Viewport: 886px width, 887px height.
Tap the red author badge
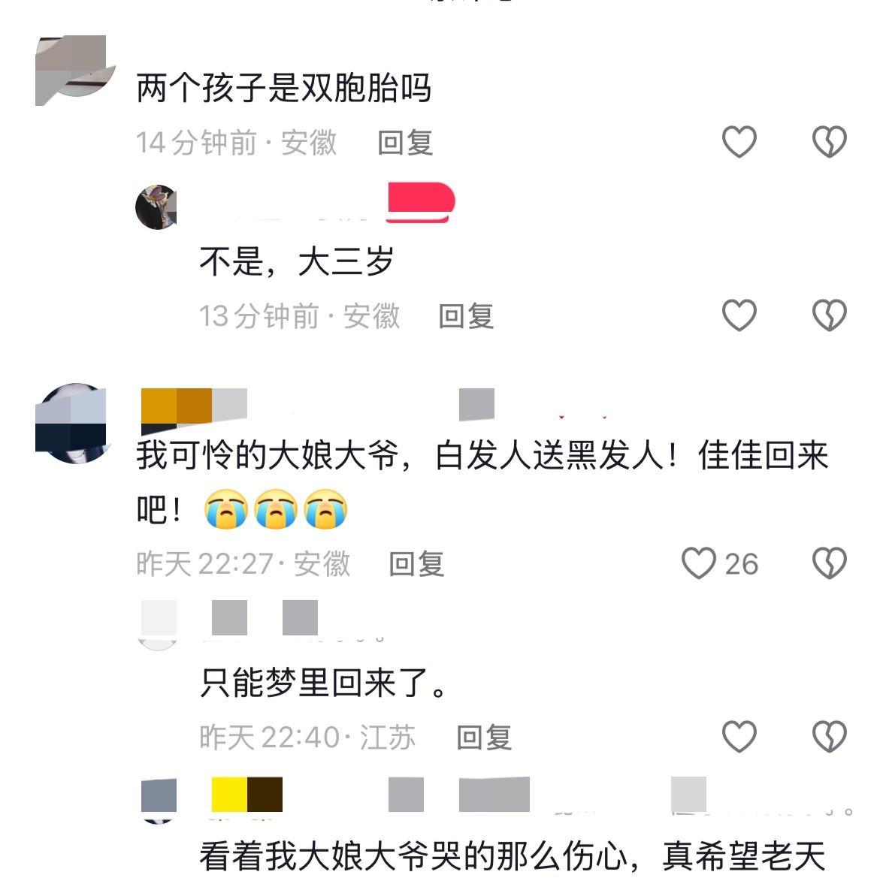(x=421, y=202)
